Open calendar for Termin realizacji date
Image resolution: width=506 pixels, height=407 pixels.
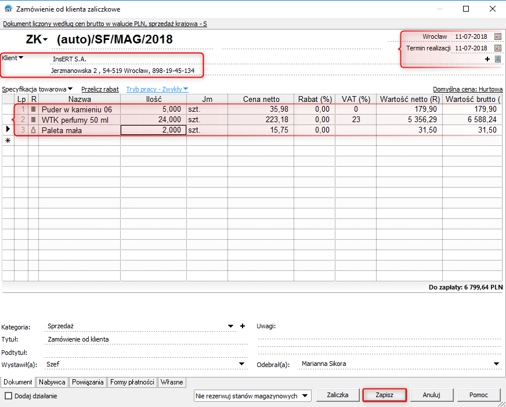(497, 48)
